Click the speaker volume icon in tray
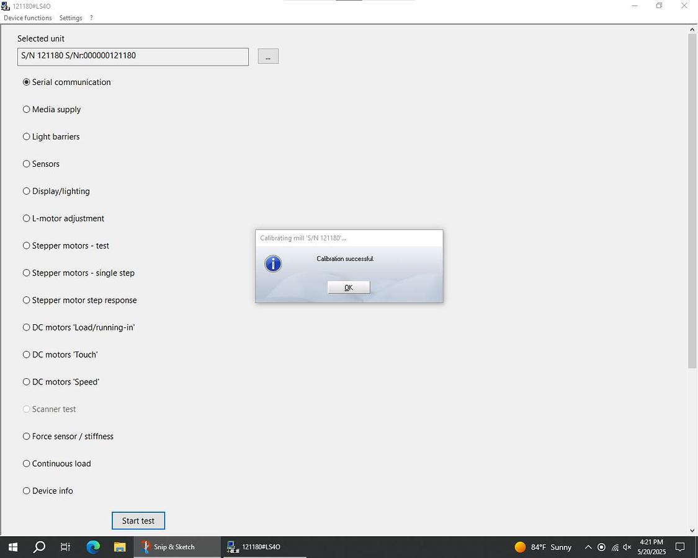 (x=627, y=547)
